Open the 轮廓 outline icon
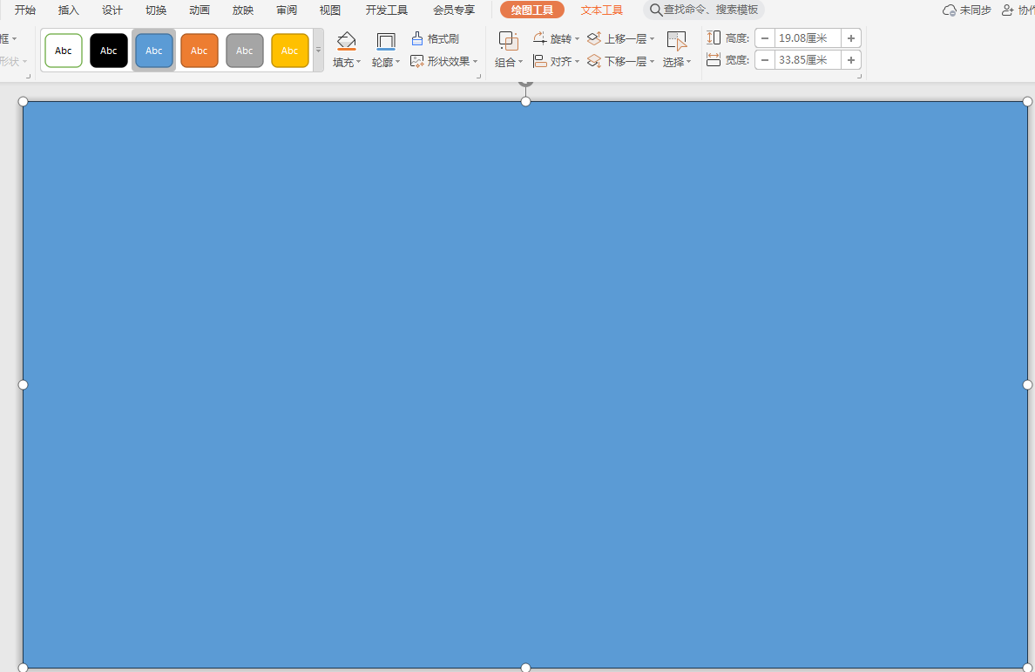Image resolution: width=1035 pixels, height=672 pixels. point(385,42)
